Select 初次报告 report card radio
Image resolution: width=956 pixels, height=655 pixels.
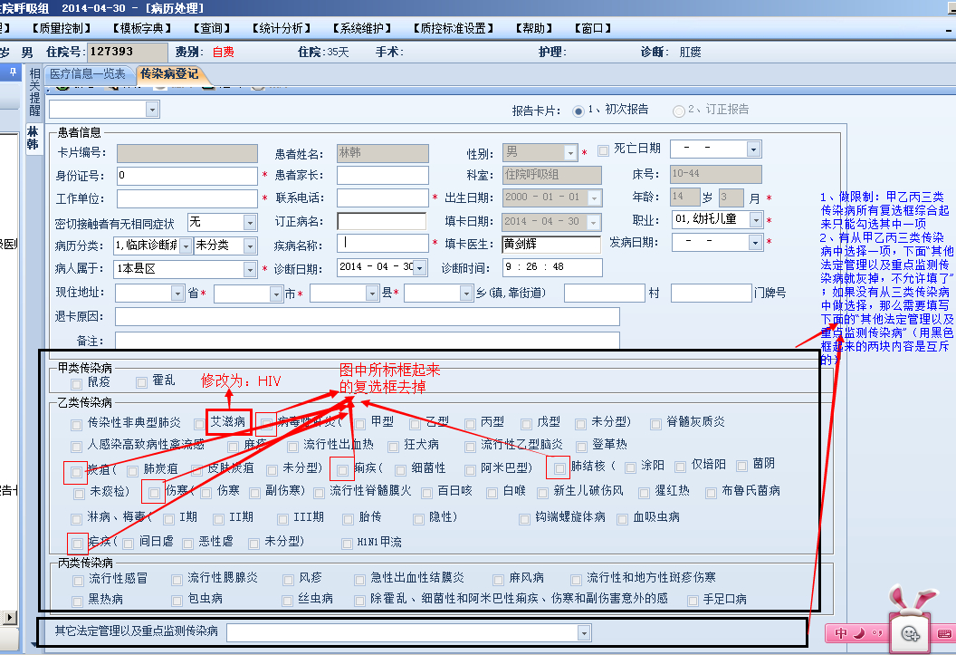pos(578,111)
